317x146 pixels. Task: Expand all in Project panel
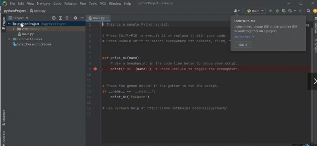(x=60, y=18)
